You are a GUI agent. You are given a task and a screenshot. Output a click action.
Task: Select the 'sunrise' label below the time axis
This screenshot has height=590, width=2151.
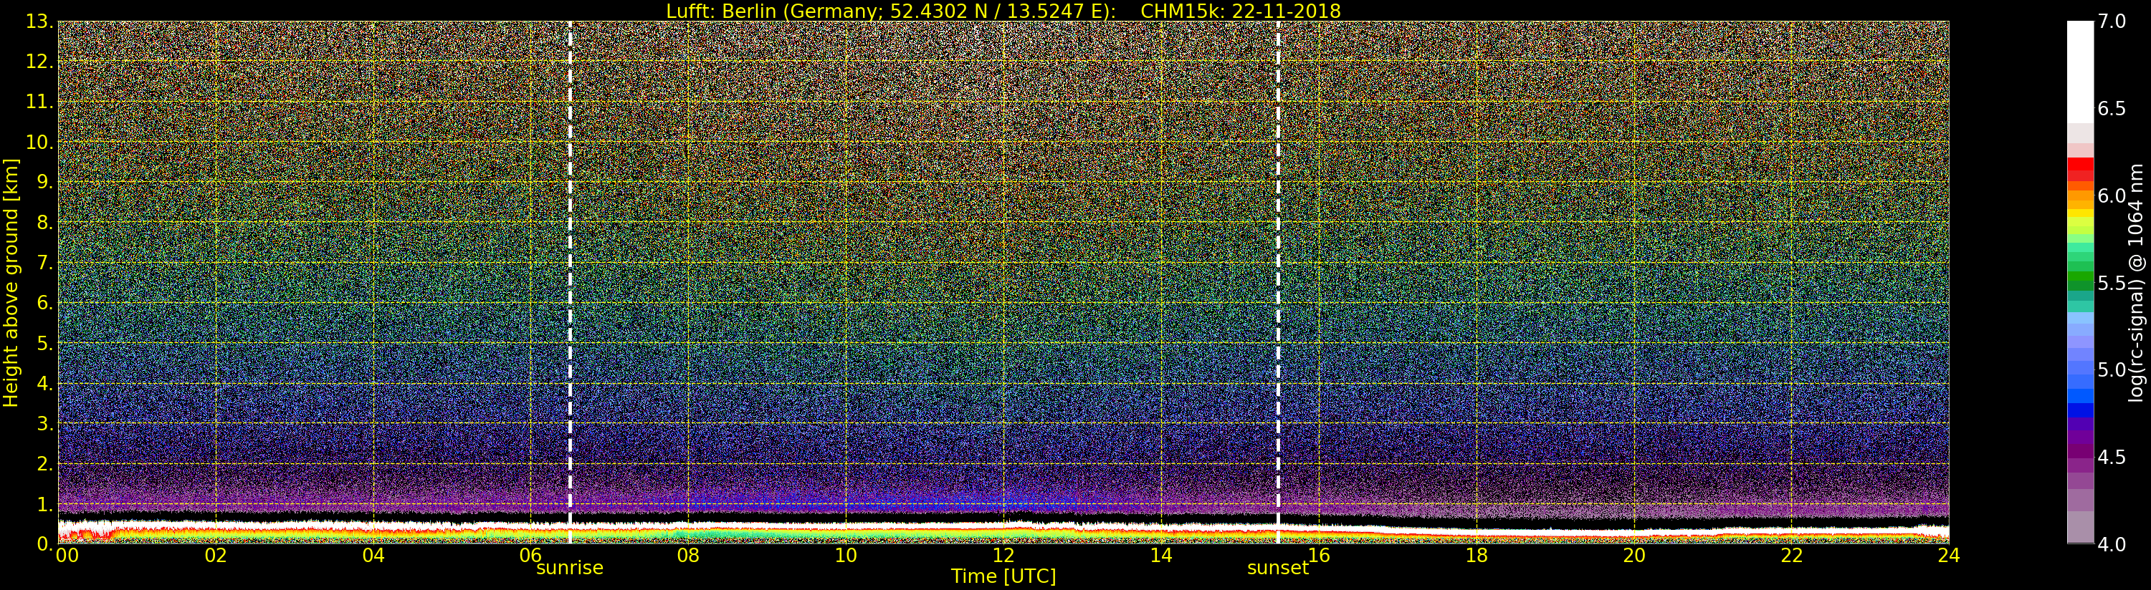(570, 569)
